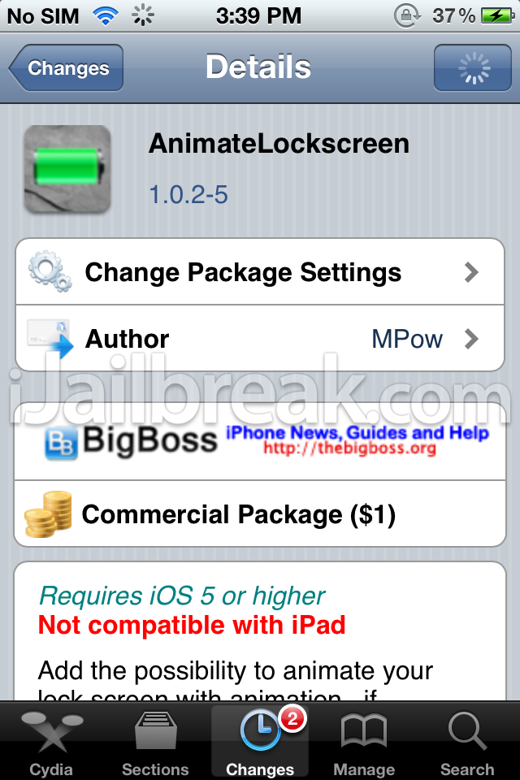Expand the Author MPow row chevron

(470, 339)
